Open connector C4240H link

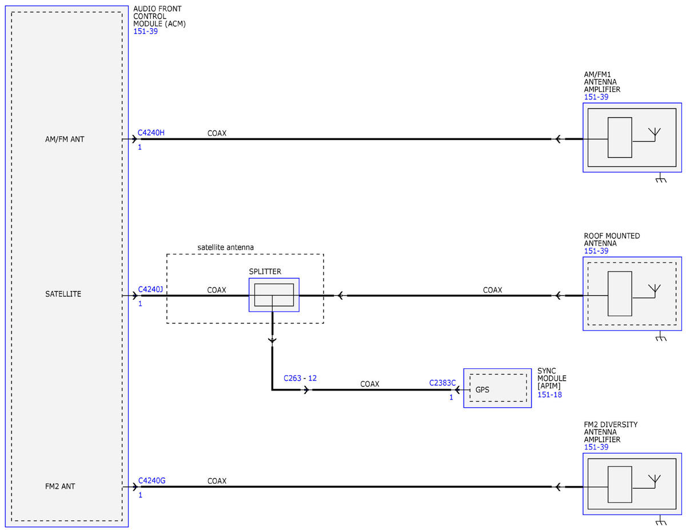point(151,133)
